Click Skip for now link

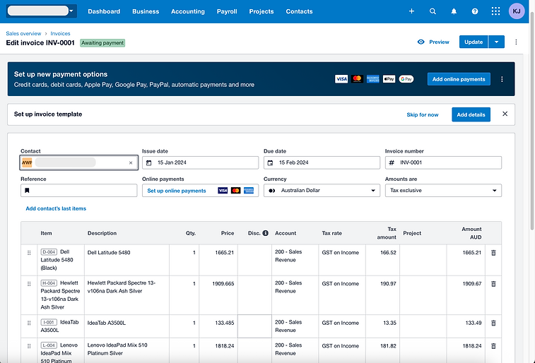click(x=423, y=114)
